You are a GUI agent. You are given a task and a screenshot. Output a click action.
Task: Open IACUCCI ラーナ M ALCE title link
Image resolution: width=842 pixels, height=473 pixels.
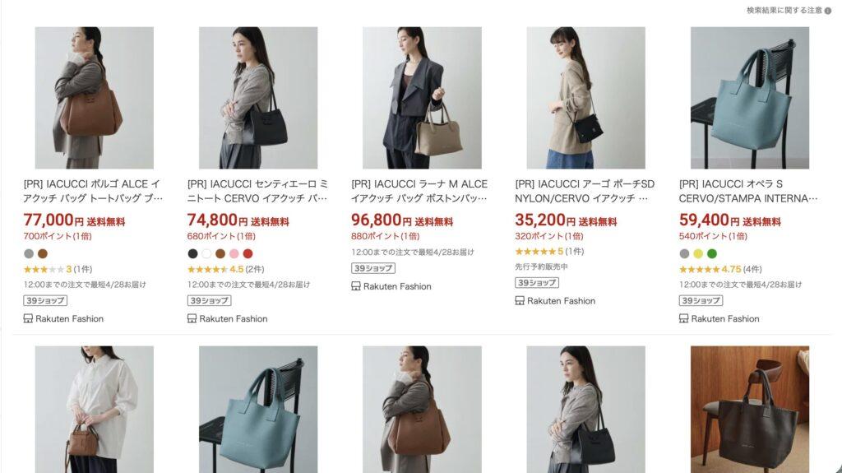[419, 191]
